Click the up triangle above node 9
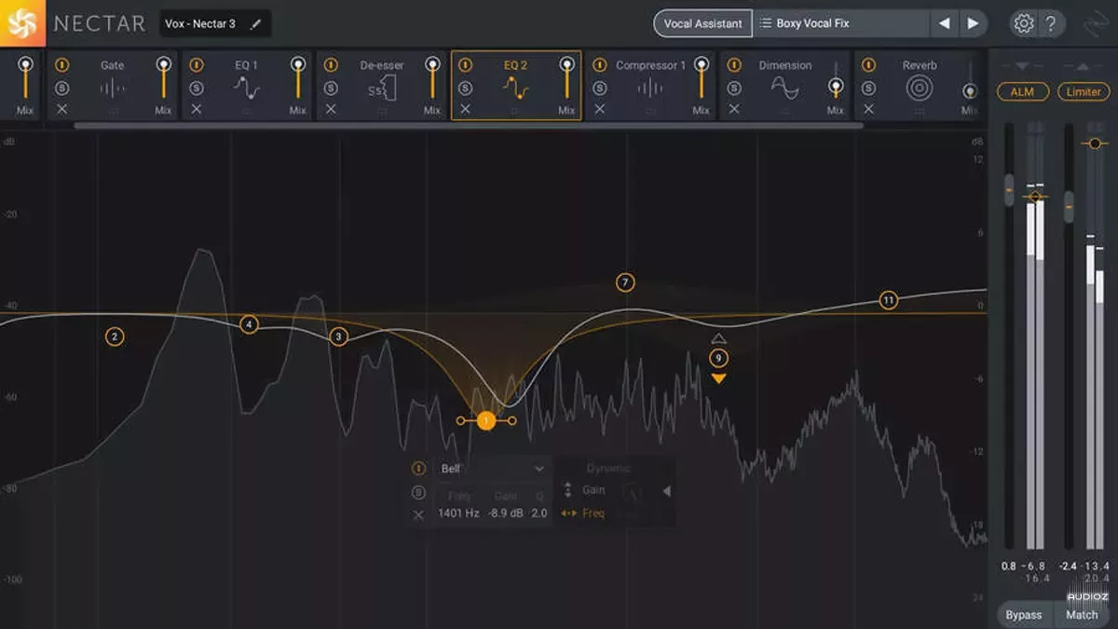The image size is (1118, 629). (718, 339)
